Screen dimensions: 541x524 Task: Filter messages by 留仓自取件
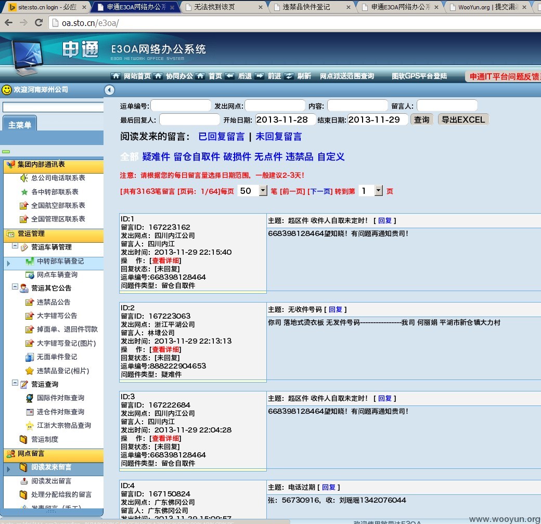point(197,157)
